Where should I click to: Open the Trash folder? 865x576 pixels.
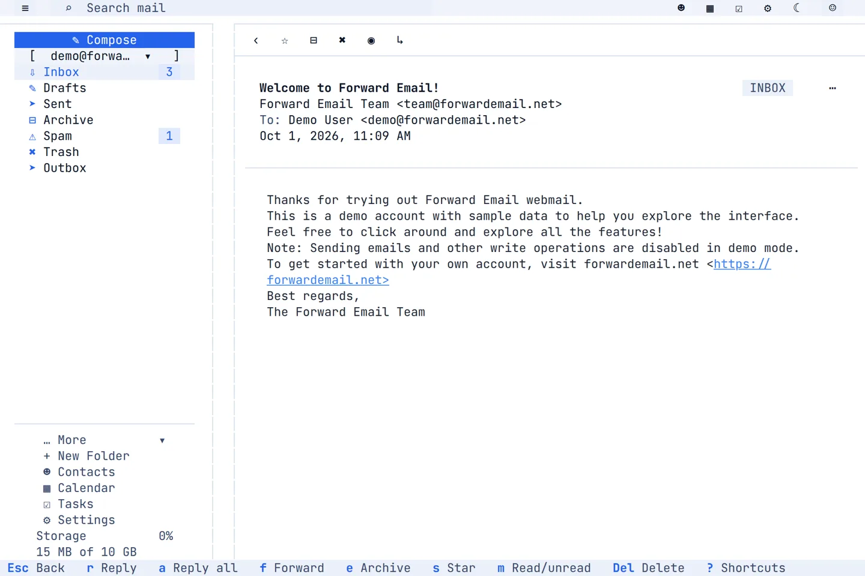pyautogui.click(x=105, y=152)
